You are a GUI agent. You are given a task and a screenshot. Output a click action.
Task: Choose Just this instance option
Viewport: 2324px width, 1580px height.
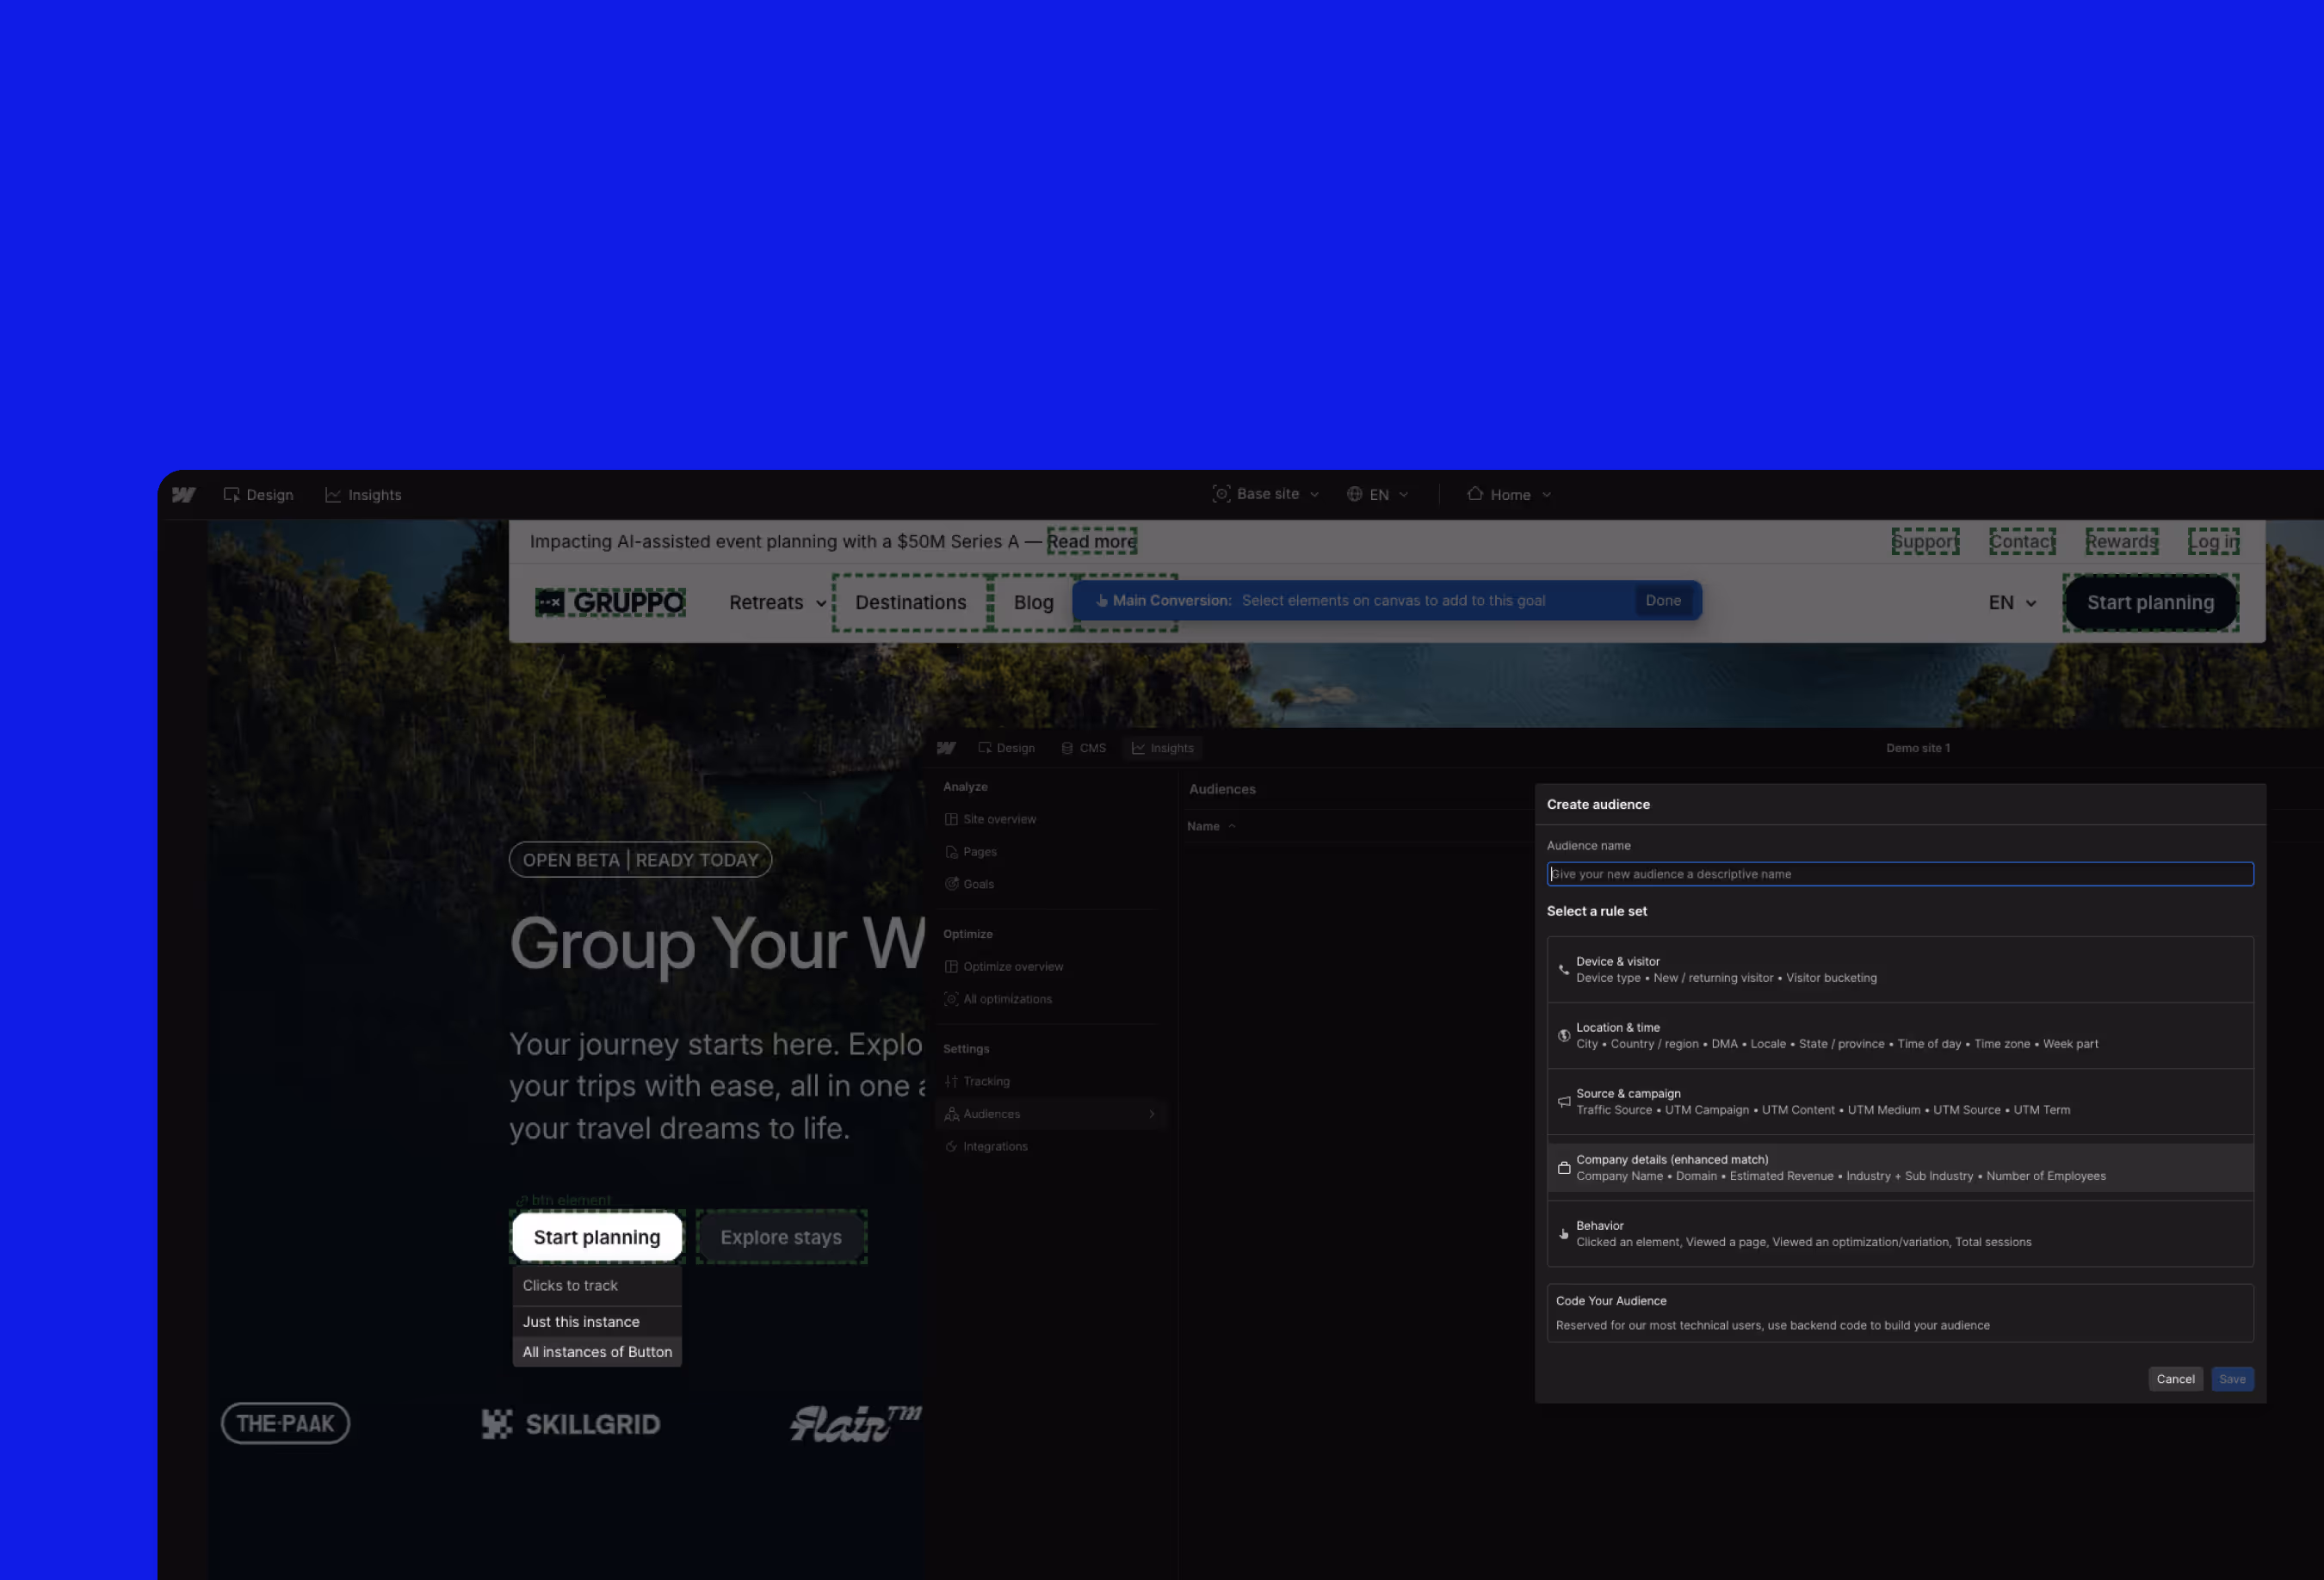pos(581,1322)
